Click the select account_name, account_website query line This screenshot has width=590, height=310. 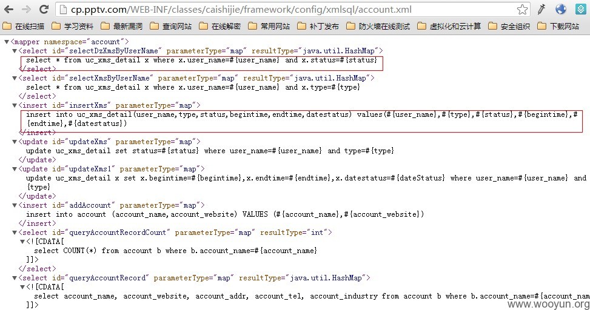tap(312, 296)
